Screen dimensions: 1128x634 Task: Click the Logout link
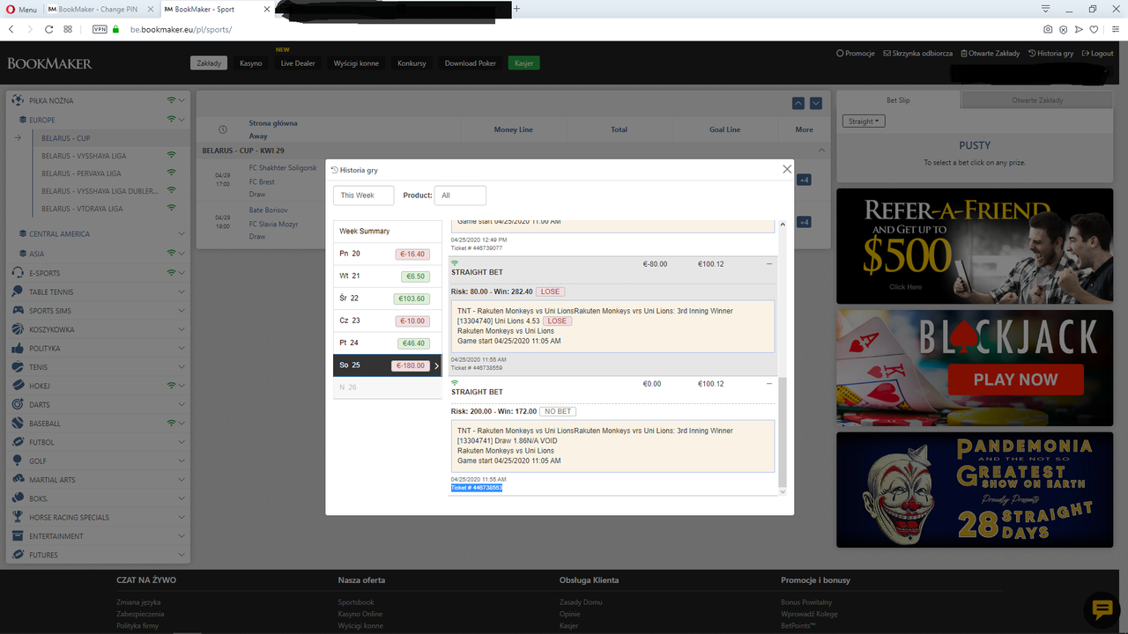1098,53
